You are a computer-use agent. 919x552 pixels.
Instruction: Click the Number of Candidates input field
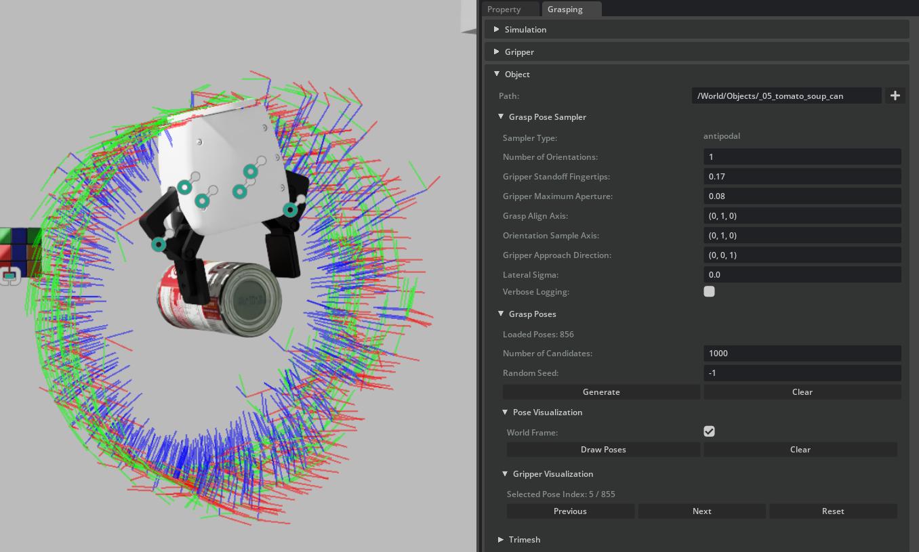[802, 353]
